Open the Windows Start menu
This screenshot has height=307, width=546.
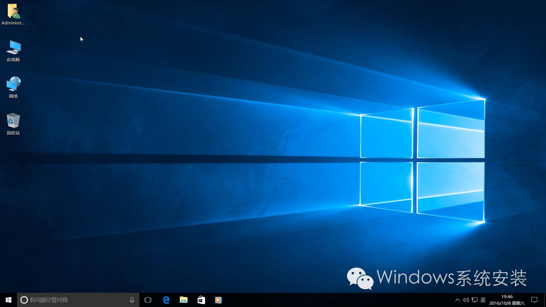click(9, 300)
